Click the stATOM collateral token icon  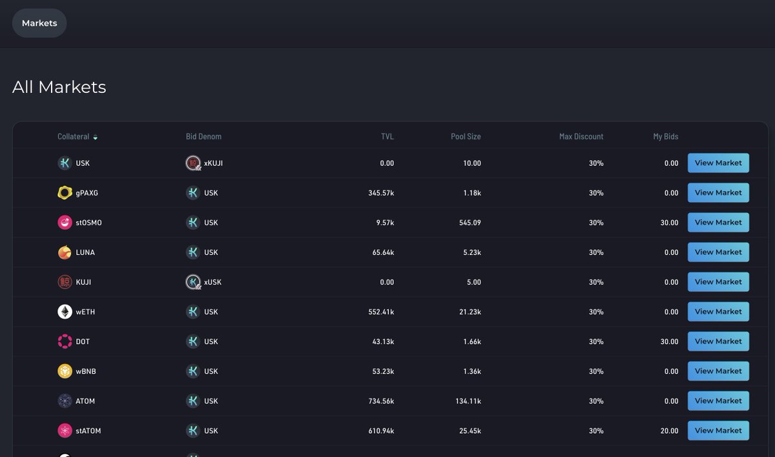coord(65,431)
